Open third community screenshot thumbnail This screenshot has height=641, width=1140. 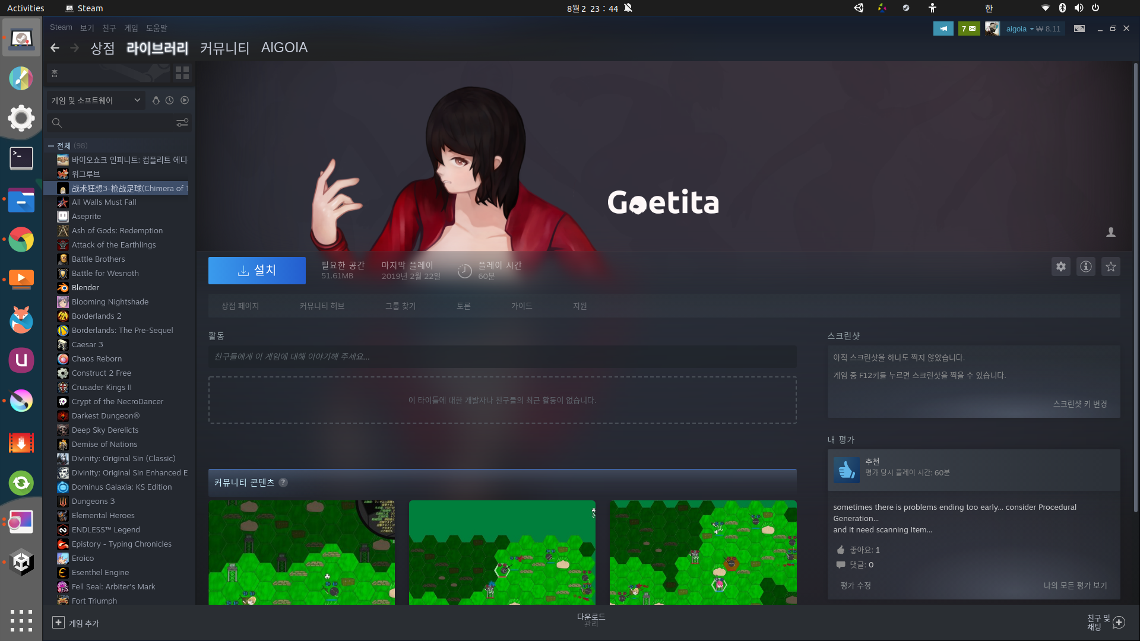pos(703,553)
